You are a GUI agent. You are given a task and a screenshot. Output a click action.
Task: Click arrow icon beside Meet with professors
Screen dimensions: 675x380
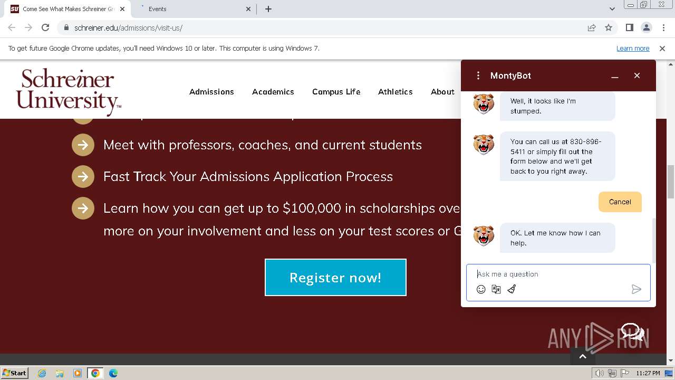[83, 145]
